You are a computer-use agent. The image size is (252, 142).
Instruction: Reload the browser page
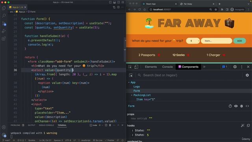pos(139,9)
